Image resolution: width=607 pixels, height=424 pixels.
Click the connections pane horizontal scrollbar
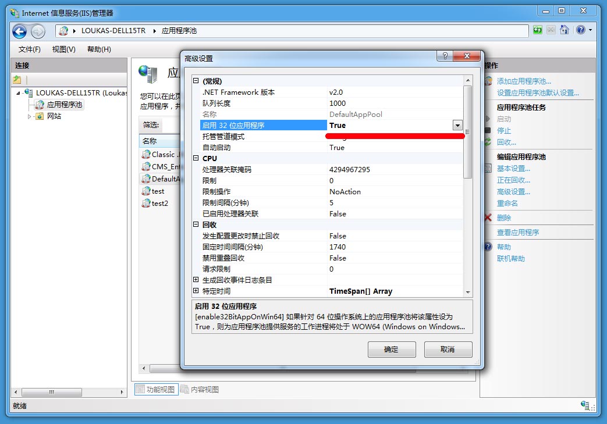coord(69,392)
